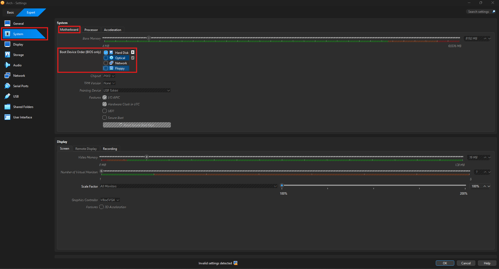Move selected boot device up
The width and height of the screenshot is (499, 269).
point(133,52)
